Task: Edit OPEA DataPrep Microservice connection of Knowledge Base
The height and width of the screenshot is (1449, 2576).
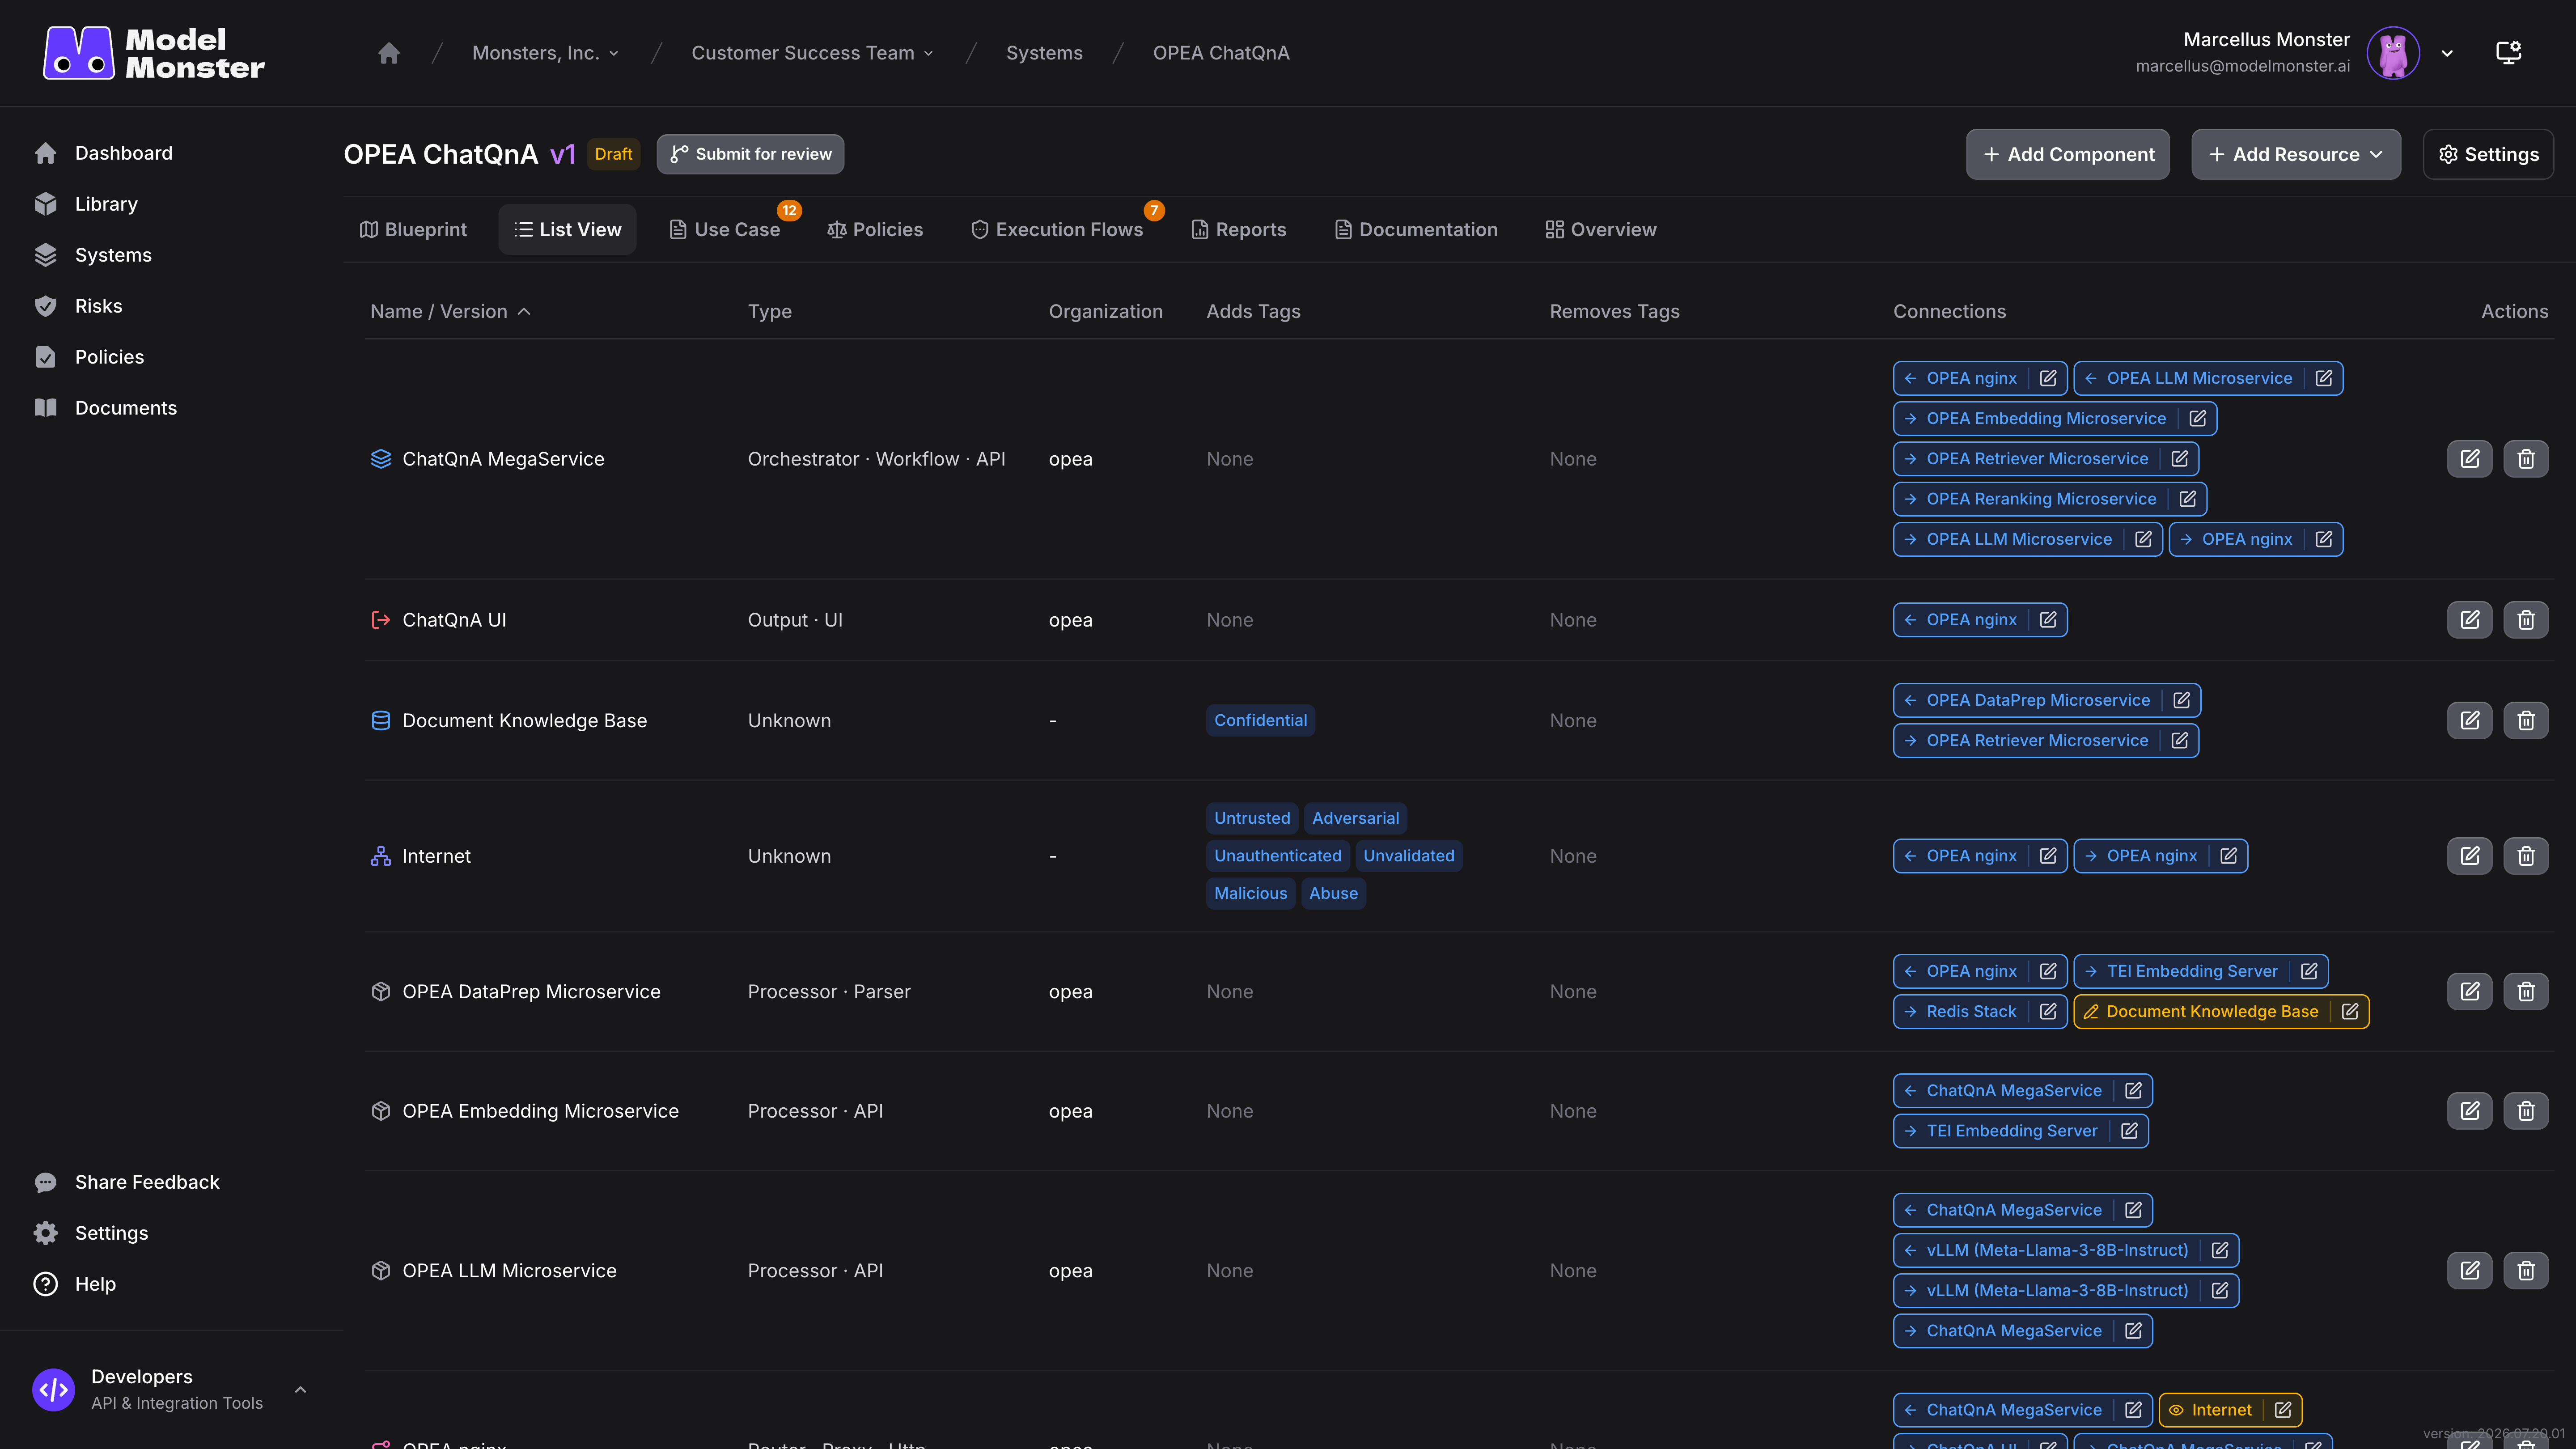Action: pyautogui.click(x=2181, y=700)
